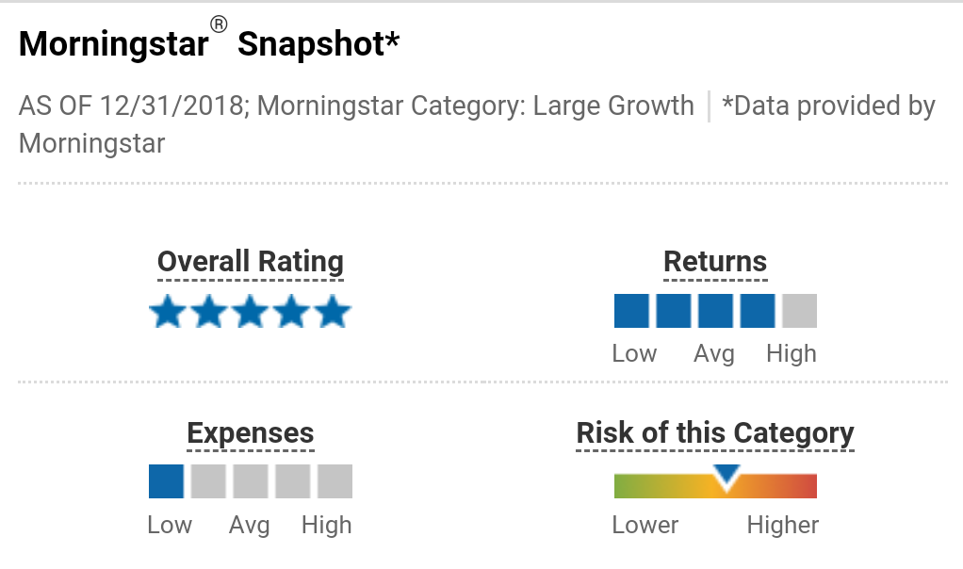Click the Higher label below risk bar
Image resolution: width=963 pixels, height=569 pixels.
click(783, 525)
